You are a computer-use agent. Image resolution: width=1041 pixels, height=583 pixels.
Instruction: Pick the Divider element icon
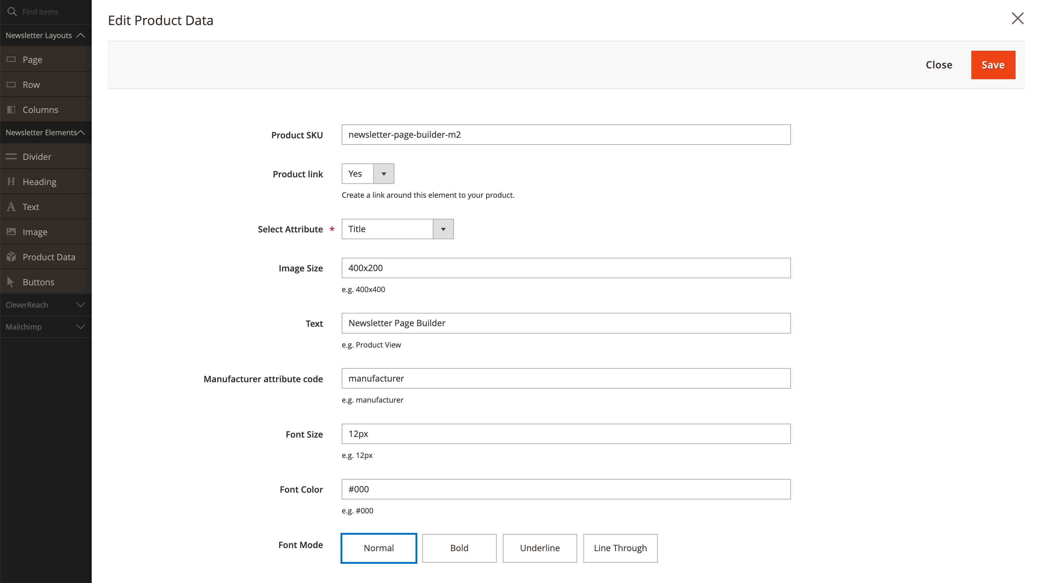click(x=11, y=157)
